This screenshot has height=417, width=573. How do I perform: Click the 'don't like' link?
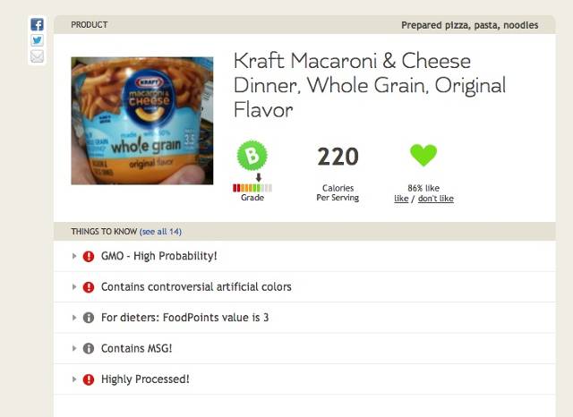[436, 199]
